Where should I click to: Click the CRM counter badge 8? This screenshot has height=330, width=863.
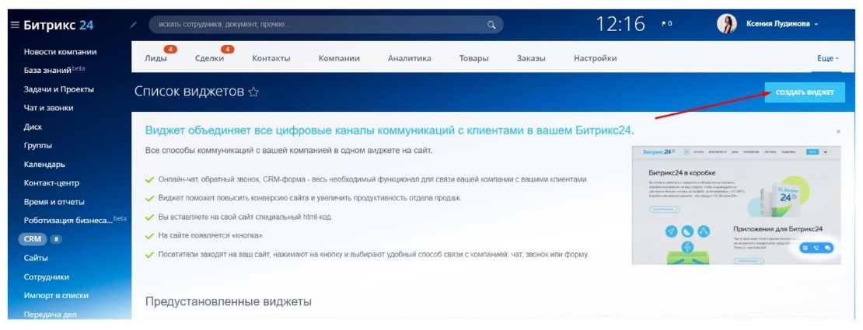(x=57, y=239)
